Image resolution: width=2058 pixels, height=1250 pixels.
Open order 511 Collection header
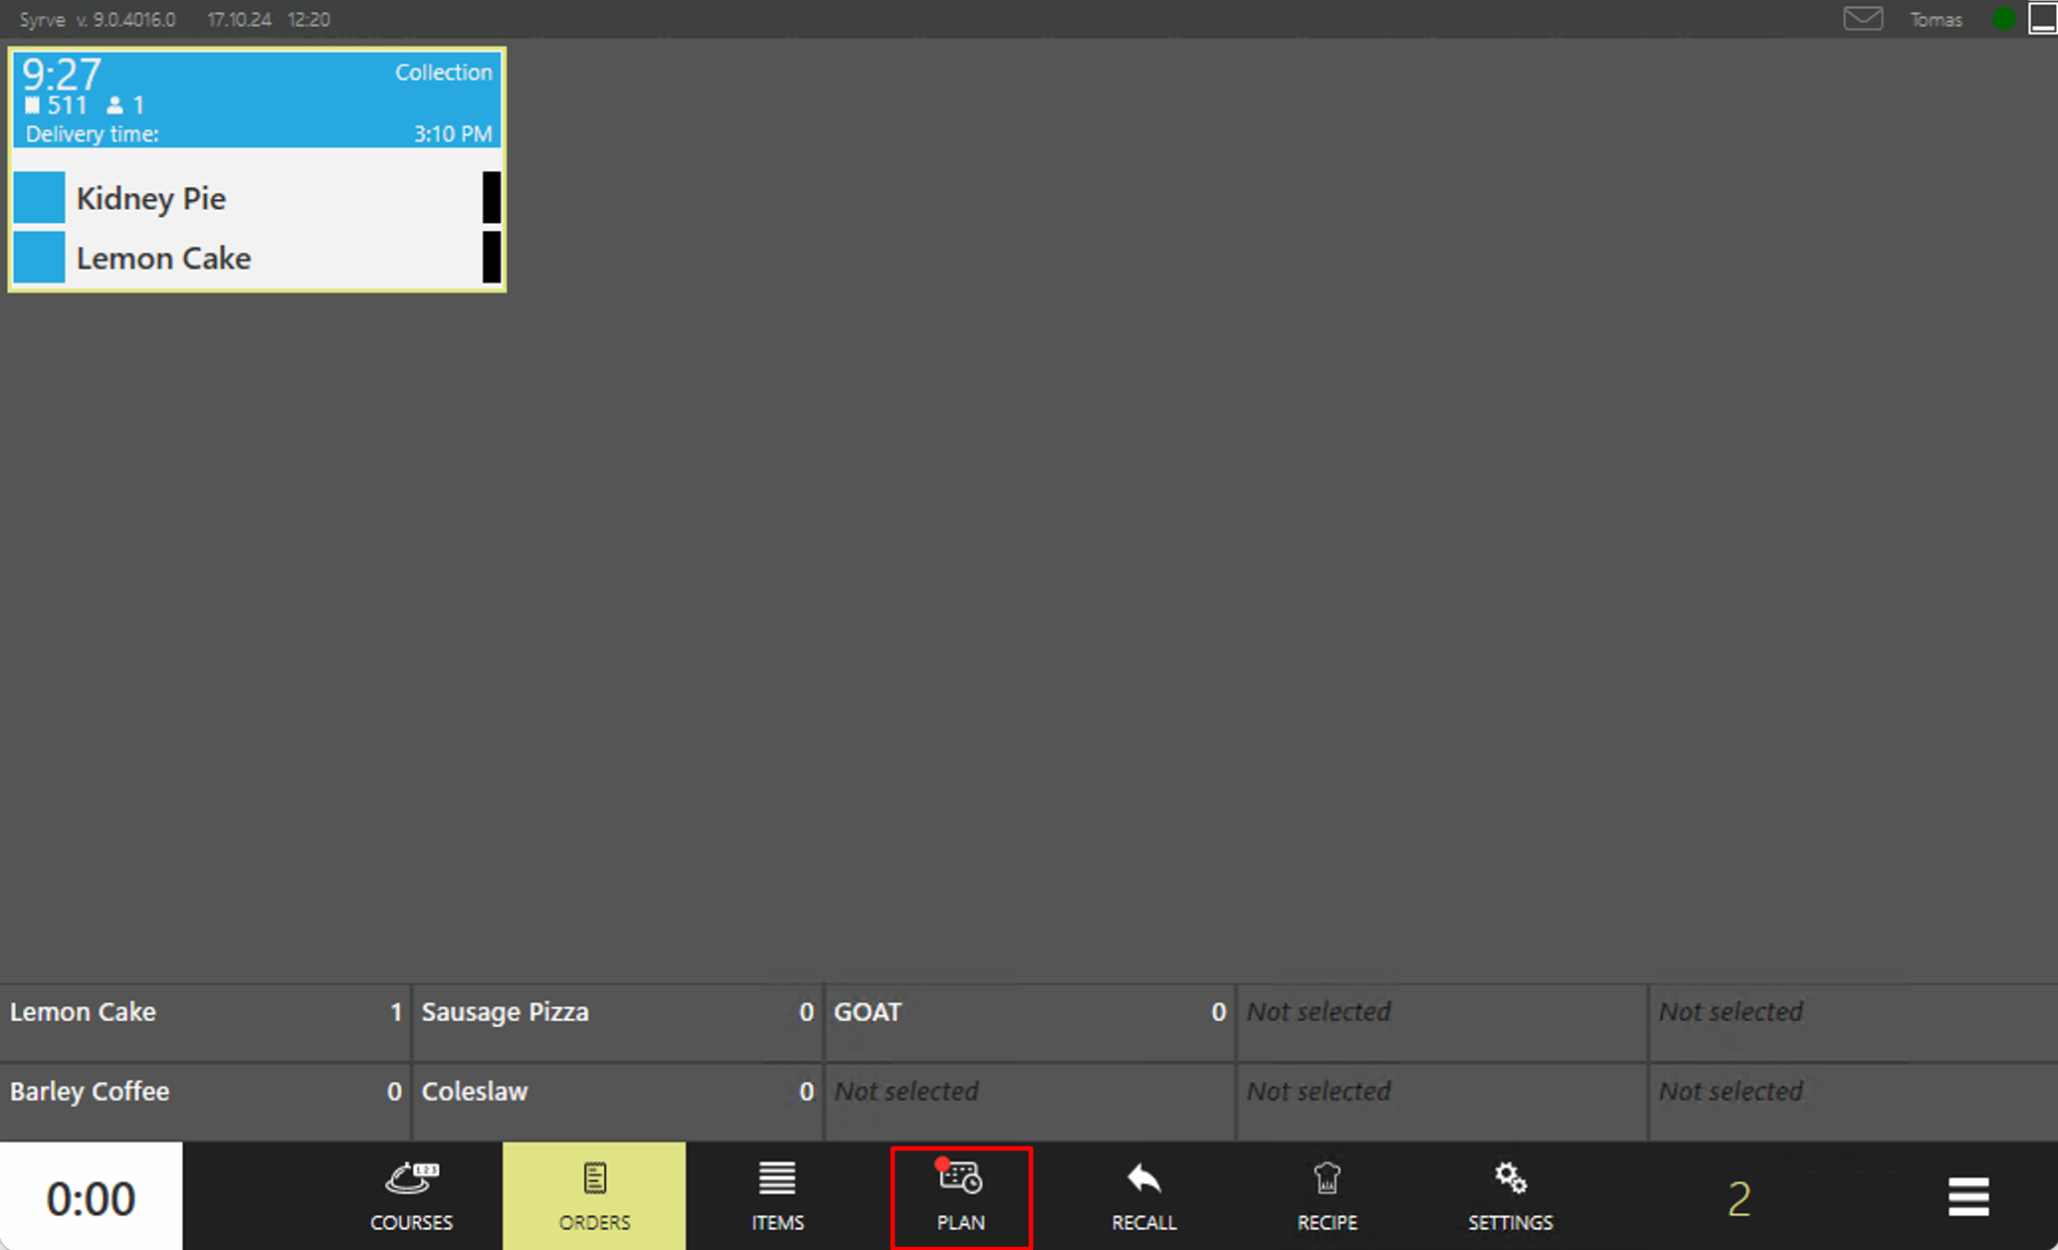tap(257, 100)
